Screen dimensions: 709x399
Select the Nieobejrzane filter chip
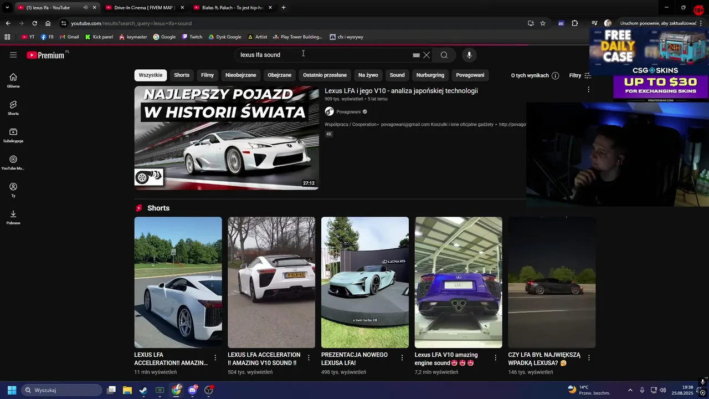pos(241,75)
